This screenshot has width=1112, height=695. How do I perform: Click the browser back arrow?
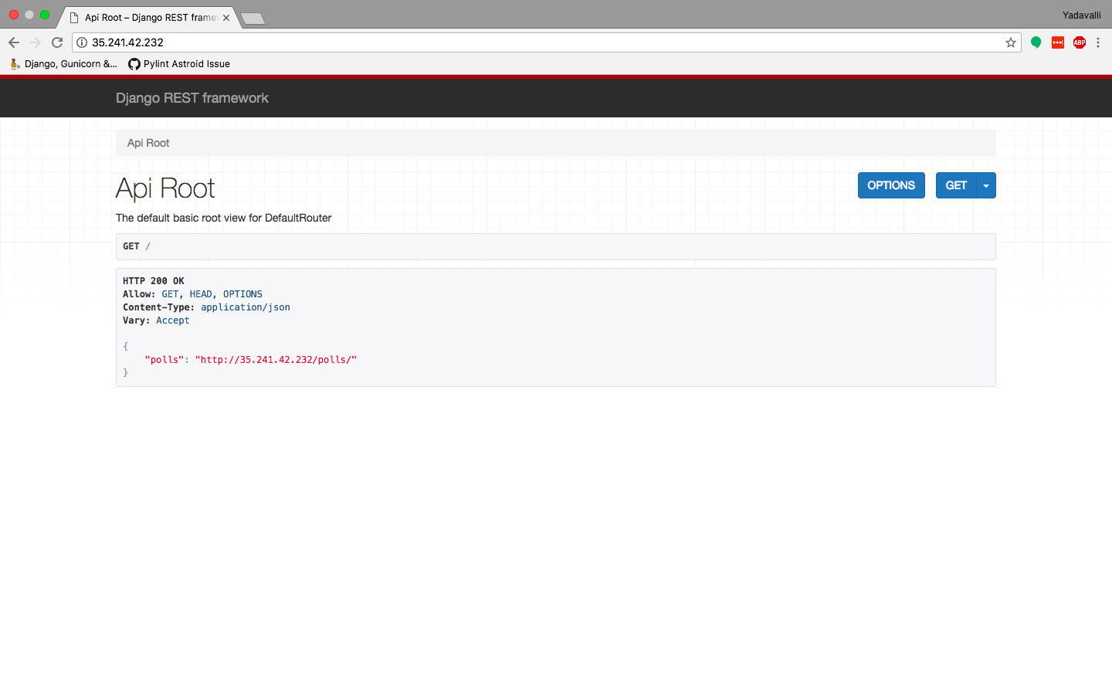point(14,42)
